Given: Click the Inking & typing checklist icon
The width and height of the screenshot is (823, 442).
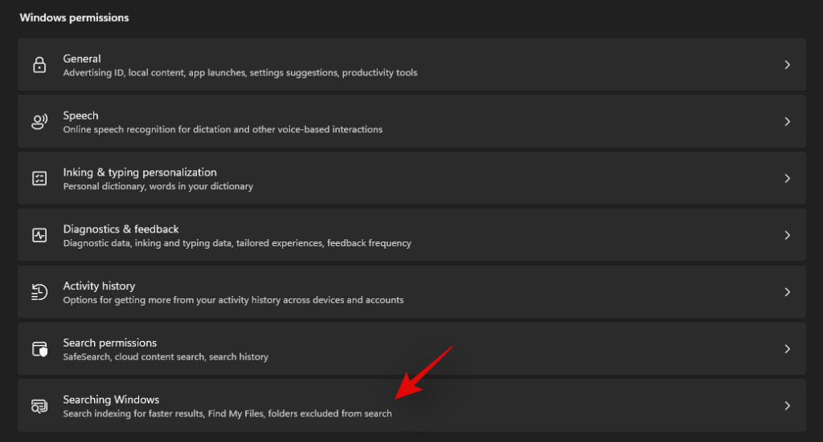Looking at the screenshot, I should (x=39, y=179).
